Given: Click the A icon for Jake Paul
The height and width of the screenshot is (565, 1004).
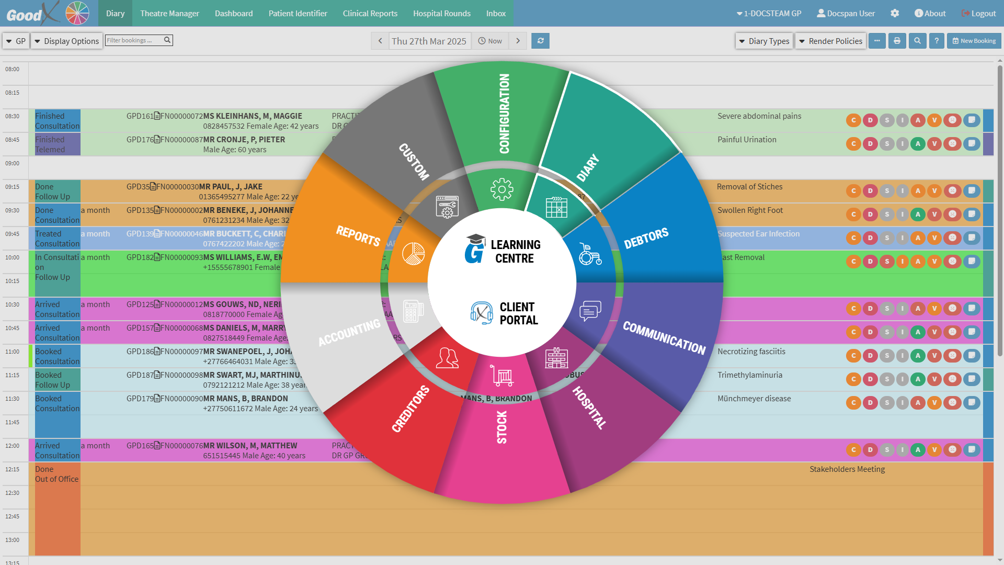Looking at the screenshot, I should [x=918, y=191].
